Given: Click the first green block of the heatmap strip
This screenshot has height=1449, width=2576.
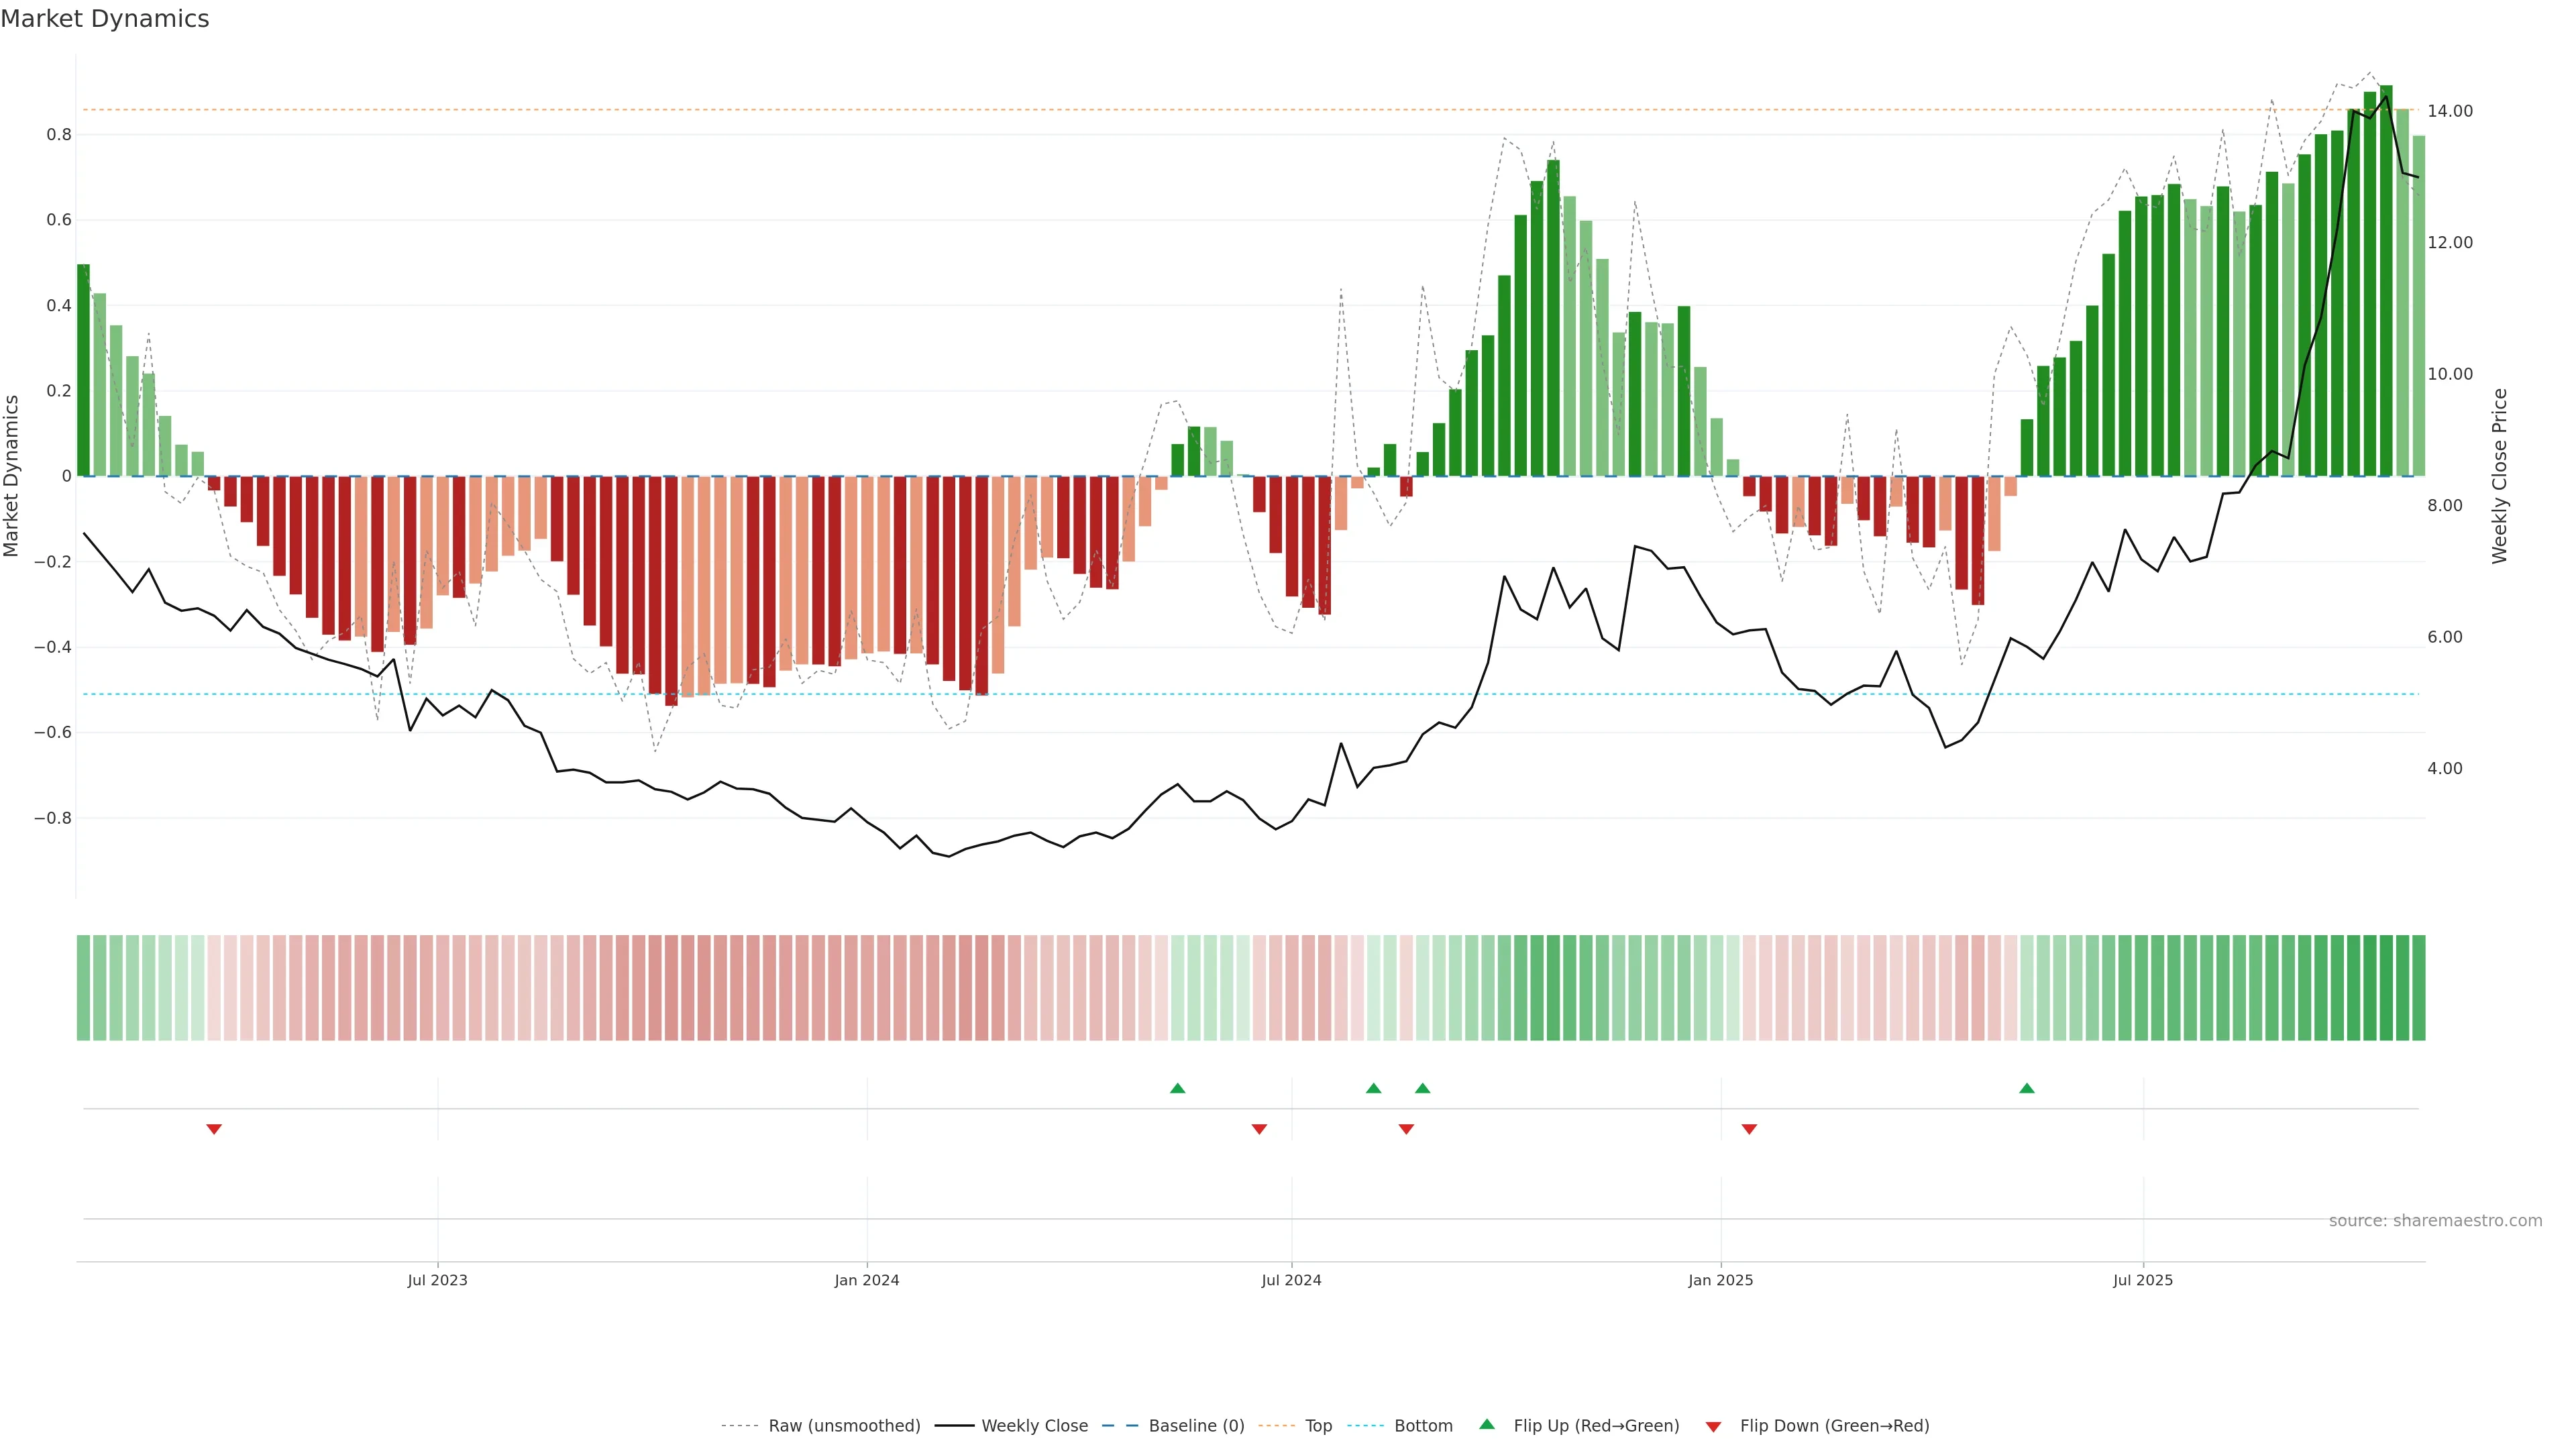Looking at the screenshot, I should [x=83, y=987].
